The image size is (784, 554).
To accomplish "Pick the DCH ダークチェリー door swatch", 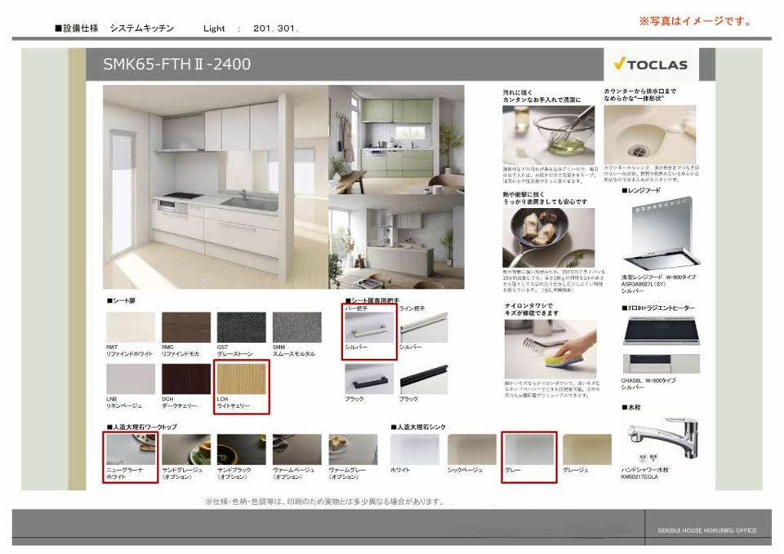I will [x=186, y=379].
